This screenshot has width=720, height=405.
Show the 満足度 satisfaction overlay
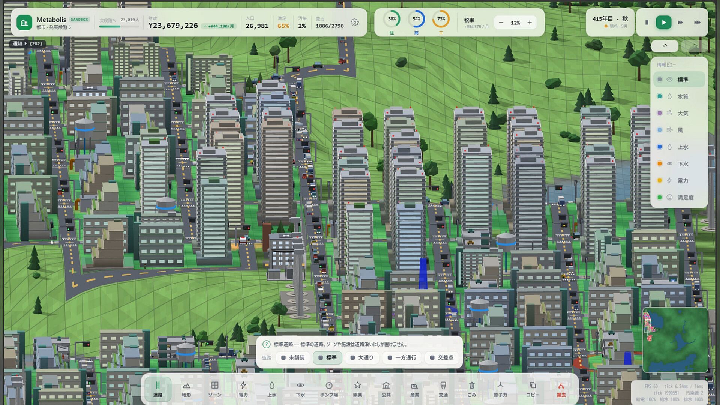[x=679, y=198]
